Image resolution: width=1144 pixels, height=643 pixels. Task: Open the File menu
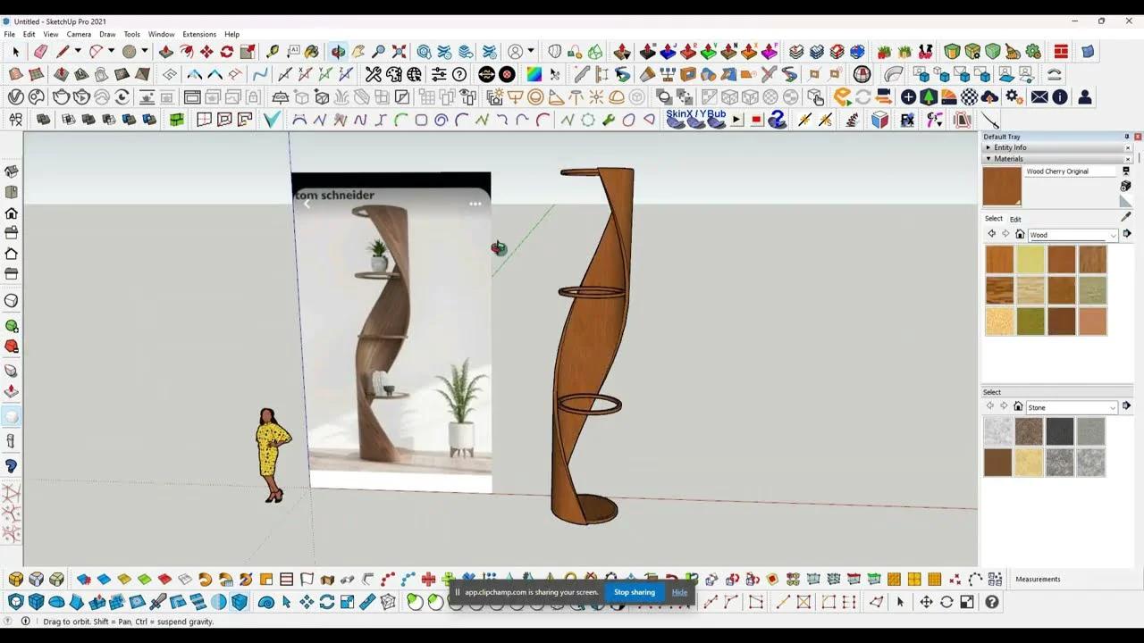click(9, 34)
